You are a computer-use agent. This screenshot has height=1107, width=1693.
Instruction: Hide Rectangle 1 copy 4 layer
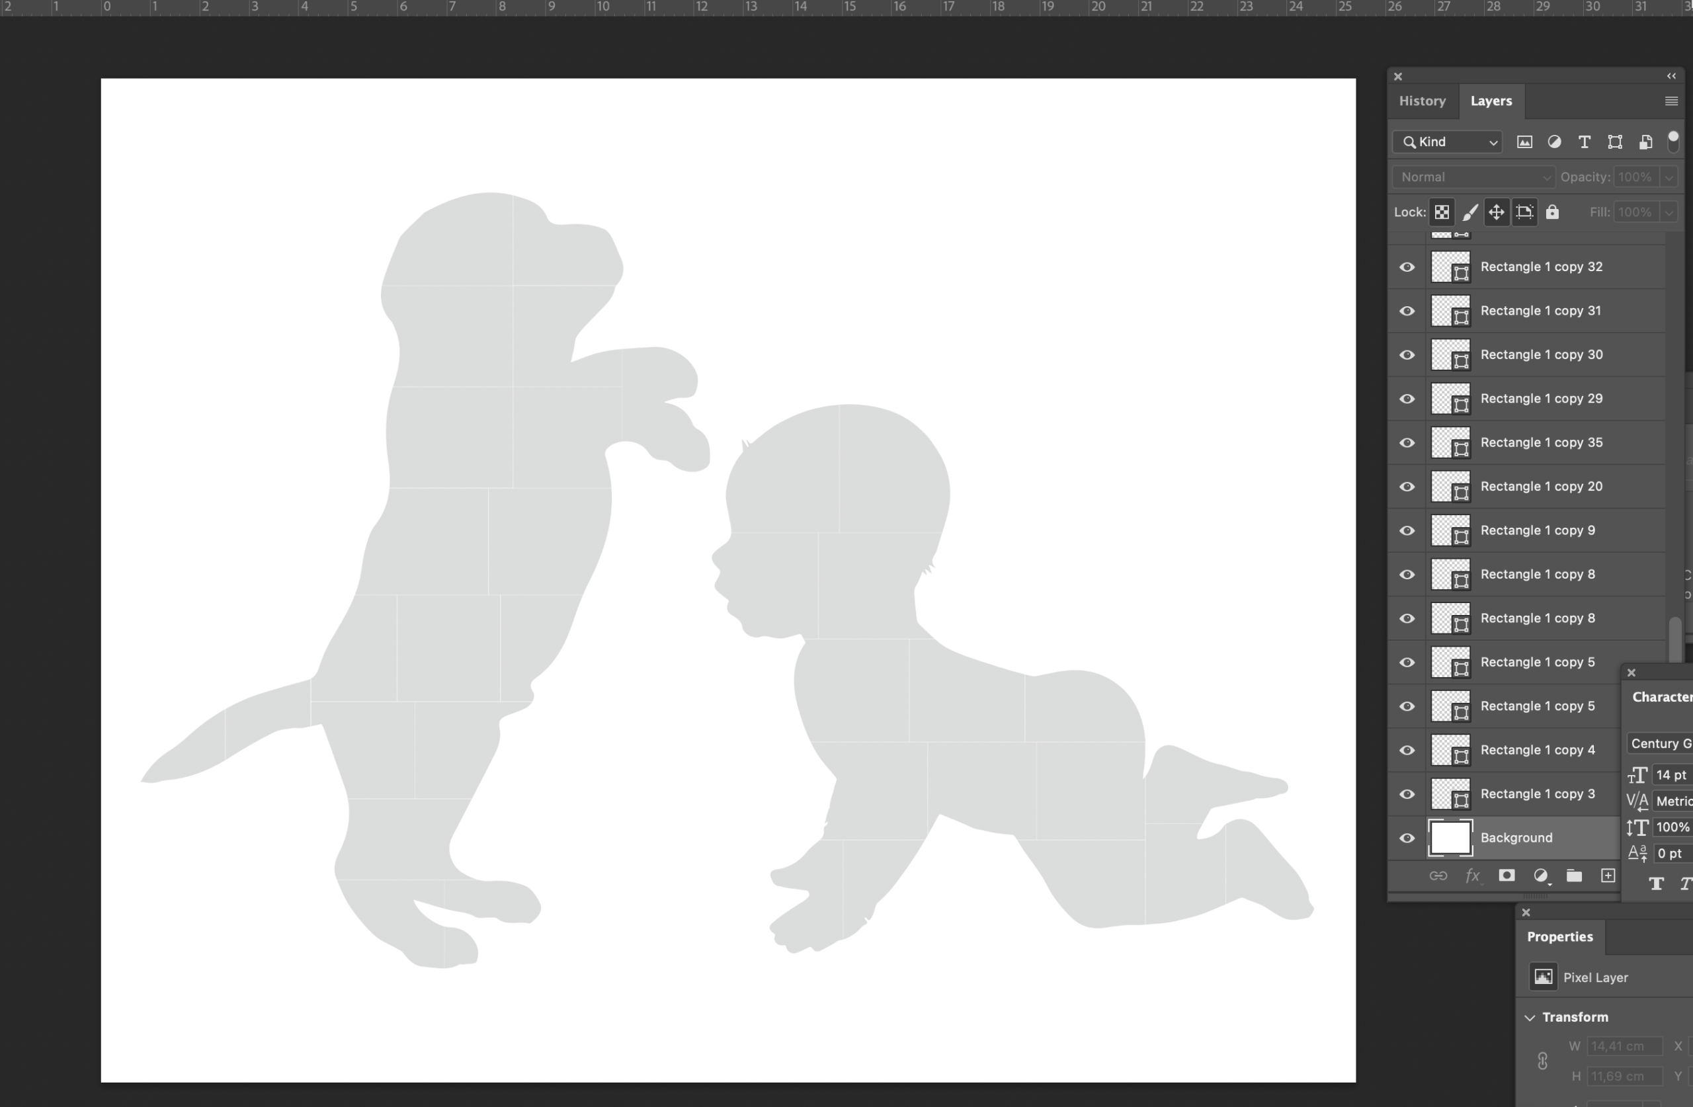(1407, 751)
